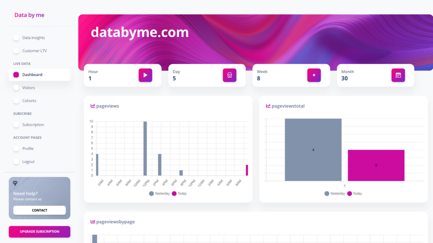Toggle the Yesterday legend in pageviews chart
Image resolution: width=433 pixels, height=243 pixels.
coord(159,193)
